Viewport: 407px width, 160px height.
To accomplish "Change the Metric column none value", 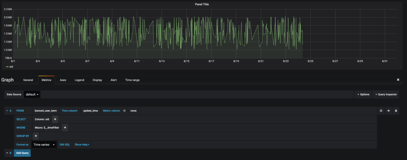I will click(133, 111).
